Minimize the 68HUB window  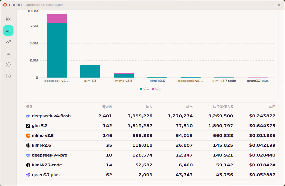255,5
